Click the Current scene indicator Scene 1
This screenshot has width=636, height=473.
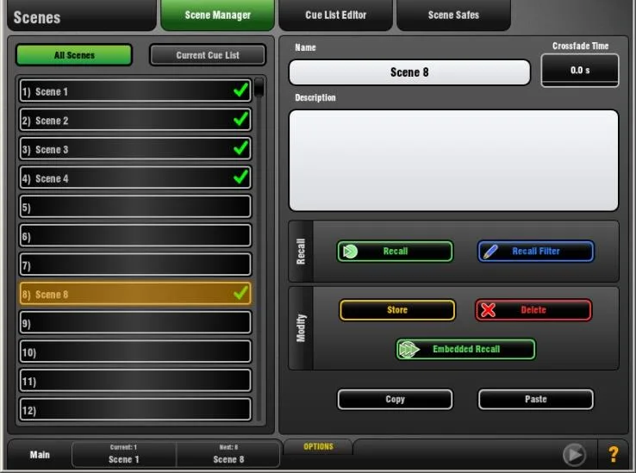tap(124, 455)
